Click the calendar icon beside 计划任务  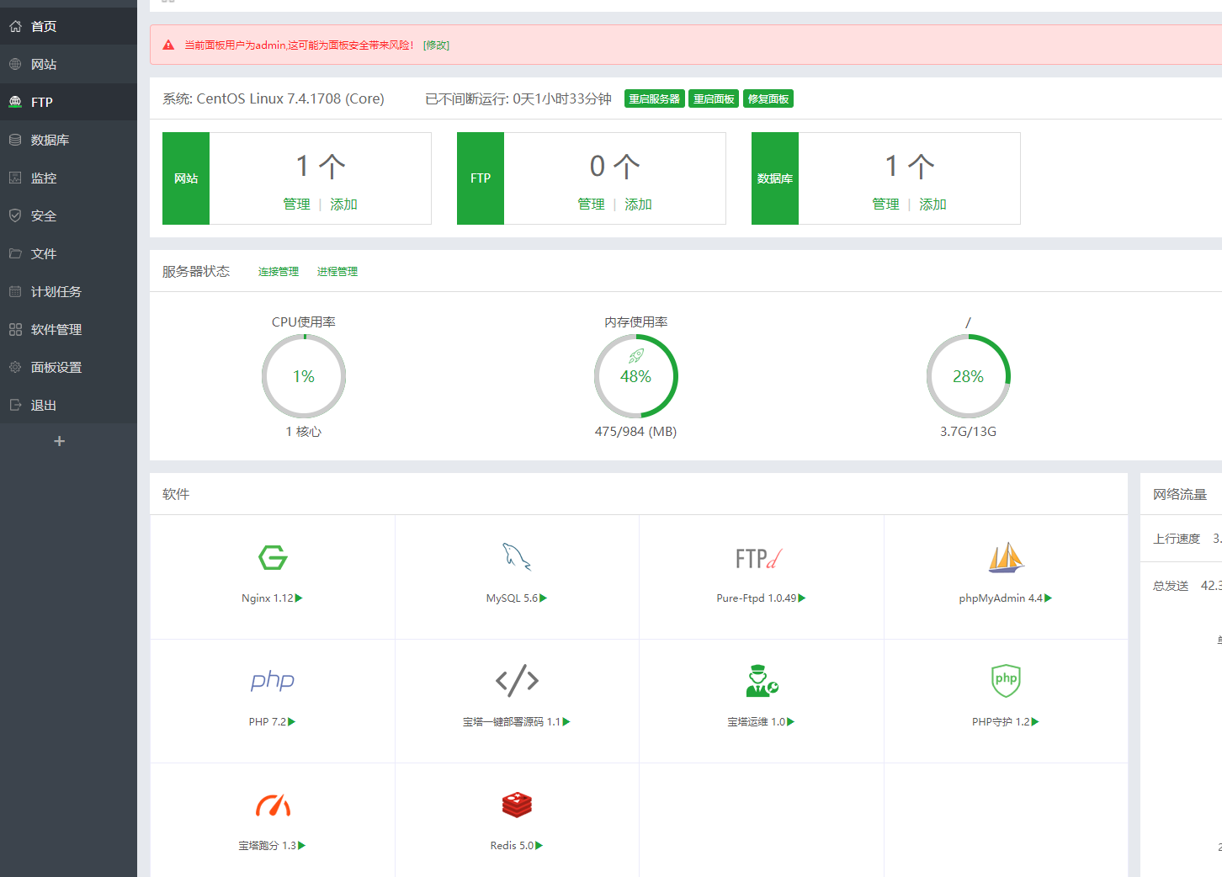pos(15,291)
